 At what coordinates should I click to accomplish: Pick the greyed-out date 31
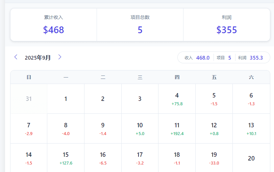29,99
